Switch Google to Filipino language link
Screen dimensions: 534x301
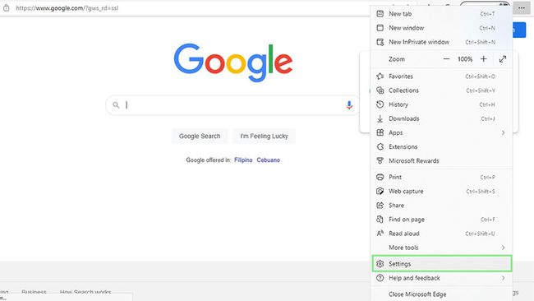243,160
